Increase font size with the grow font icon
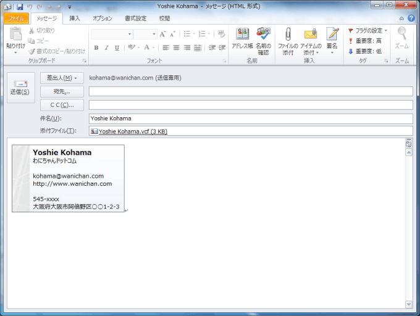This screenshot has width=420, height=316. pyautogui.click(x=162, y=34)
